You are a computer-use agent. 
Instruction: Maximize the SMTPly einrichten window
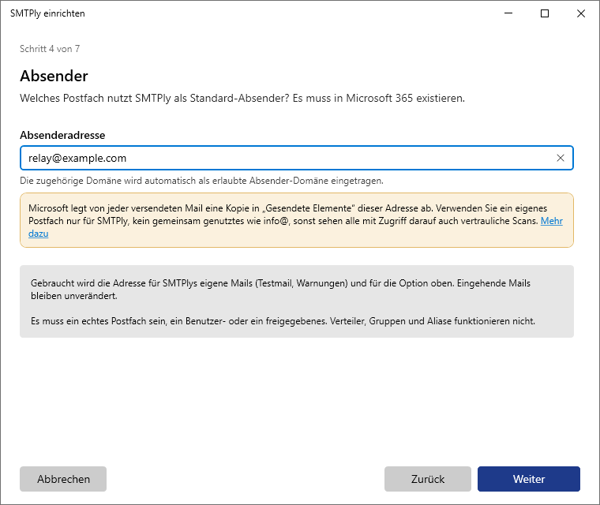click(545, 13)
